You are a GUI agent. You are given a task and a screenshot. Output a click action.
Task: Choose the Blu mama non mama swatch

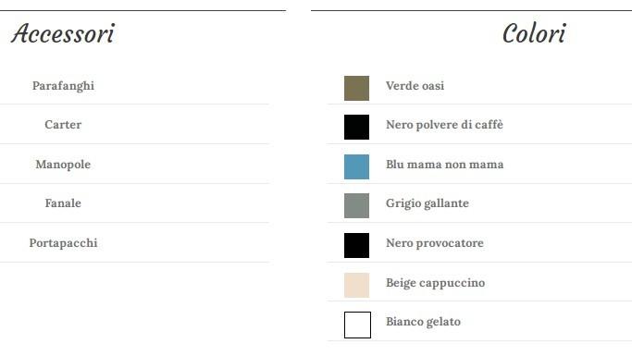(x=356, y=166)
